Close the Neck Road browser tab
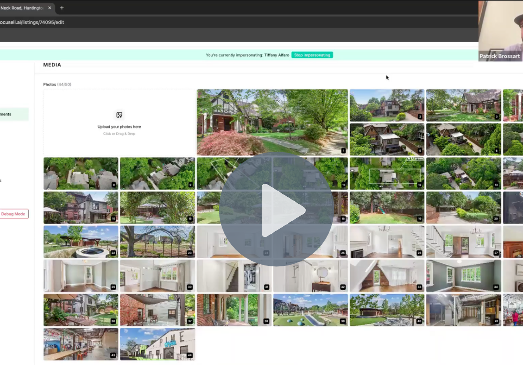Viewport: 523px width, 365px height. pyautogui.click(x=50, y=8)
